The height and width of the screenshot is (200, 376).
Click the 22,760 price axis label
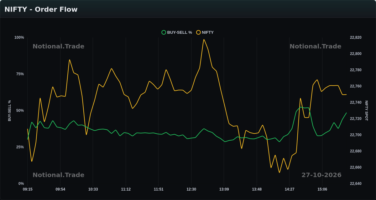click(356, 86)
